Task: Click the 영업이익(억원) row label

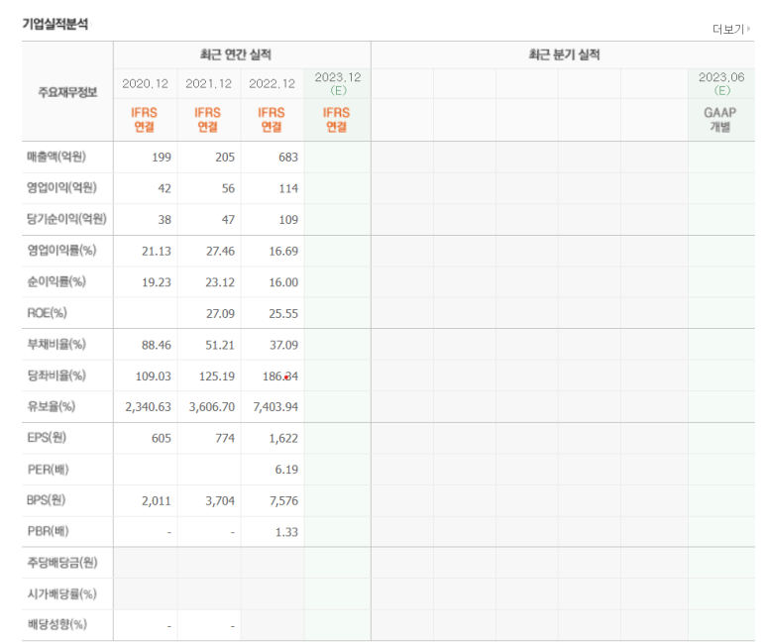Action: (x=62, y=188)
